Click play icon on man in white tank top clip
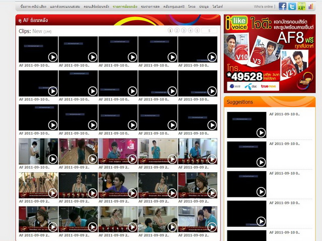 (x=53, y=159)
